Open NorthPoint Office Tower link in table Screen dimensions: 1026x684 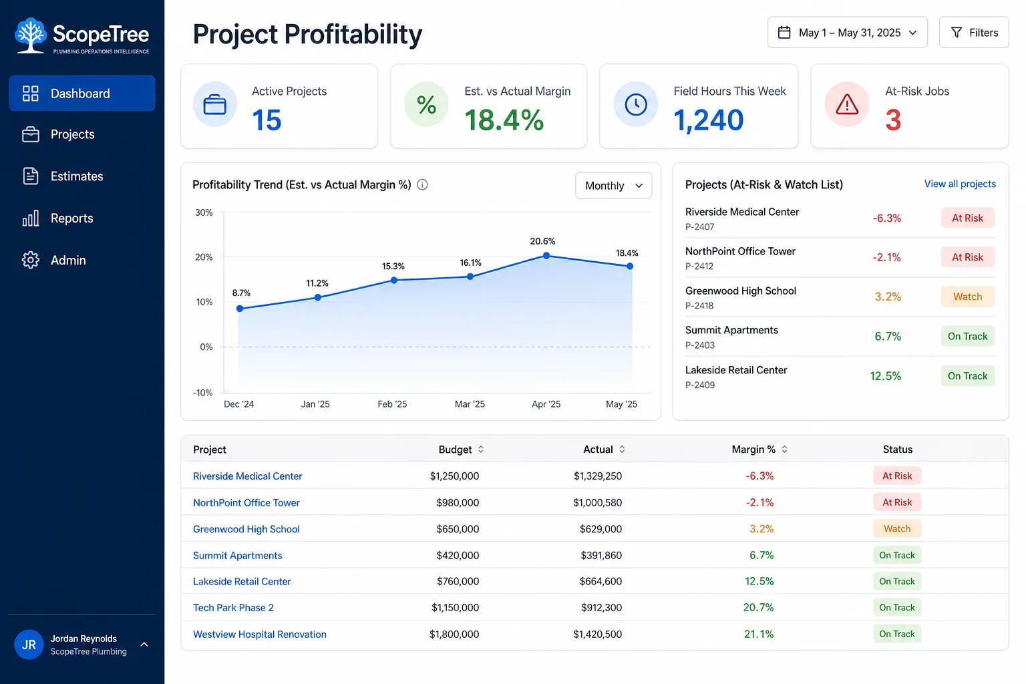[x=246, y=502]
